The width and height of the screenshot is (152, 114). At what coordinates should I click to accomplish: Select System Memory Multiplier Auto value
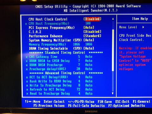pyautogui.click(x=89, y=40)
